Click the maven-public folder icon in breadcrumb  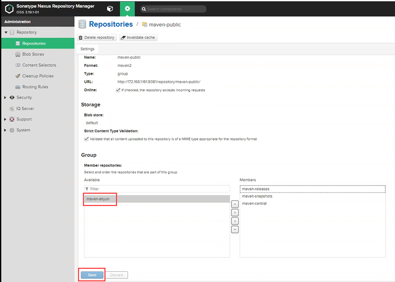click(x=145, y=25)
